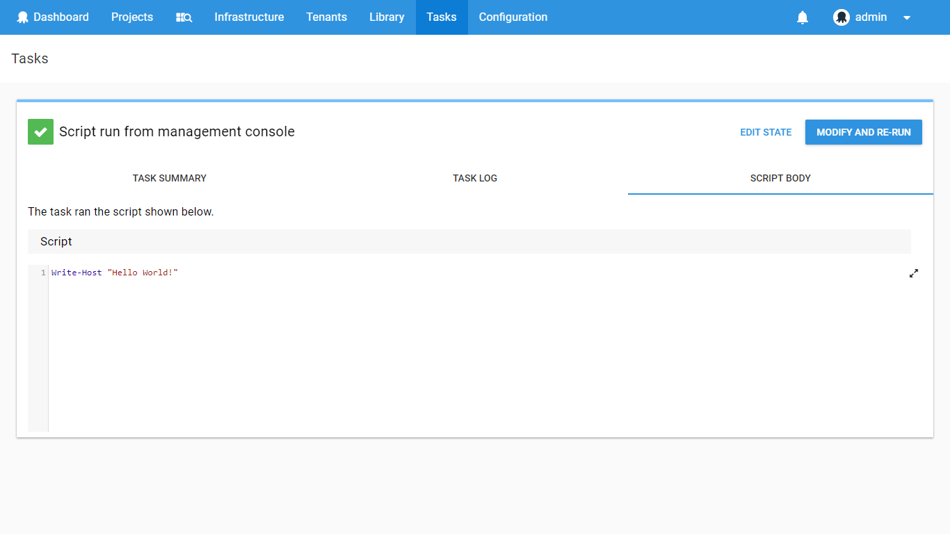The height and width of the screenshot is (534, 950).
Task: Expand the script editor to full screen
Action: click(x=914, y=273)
